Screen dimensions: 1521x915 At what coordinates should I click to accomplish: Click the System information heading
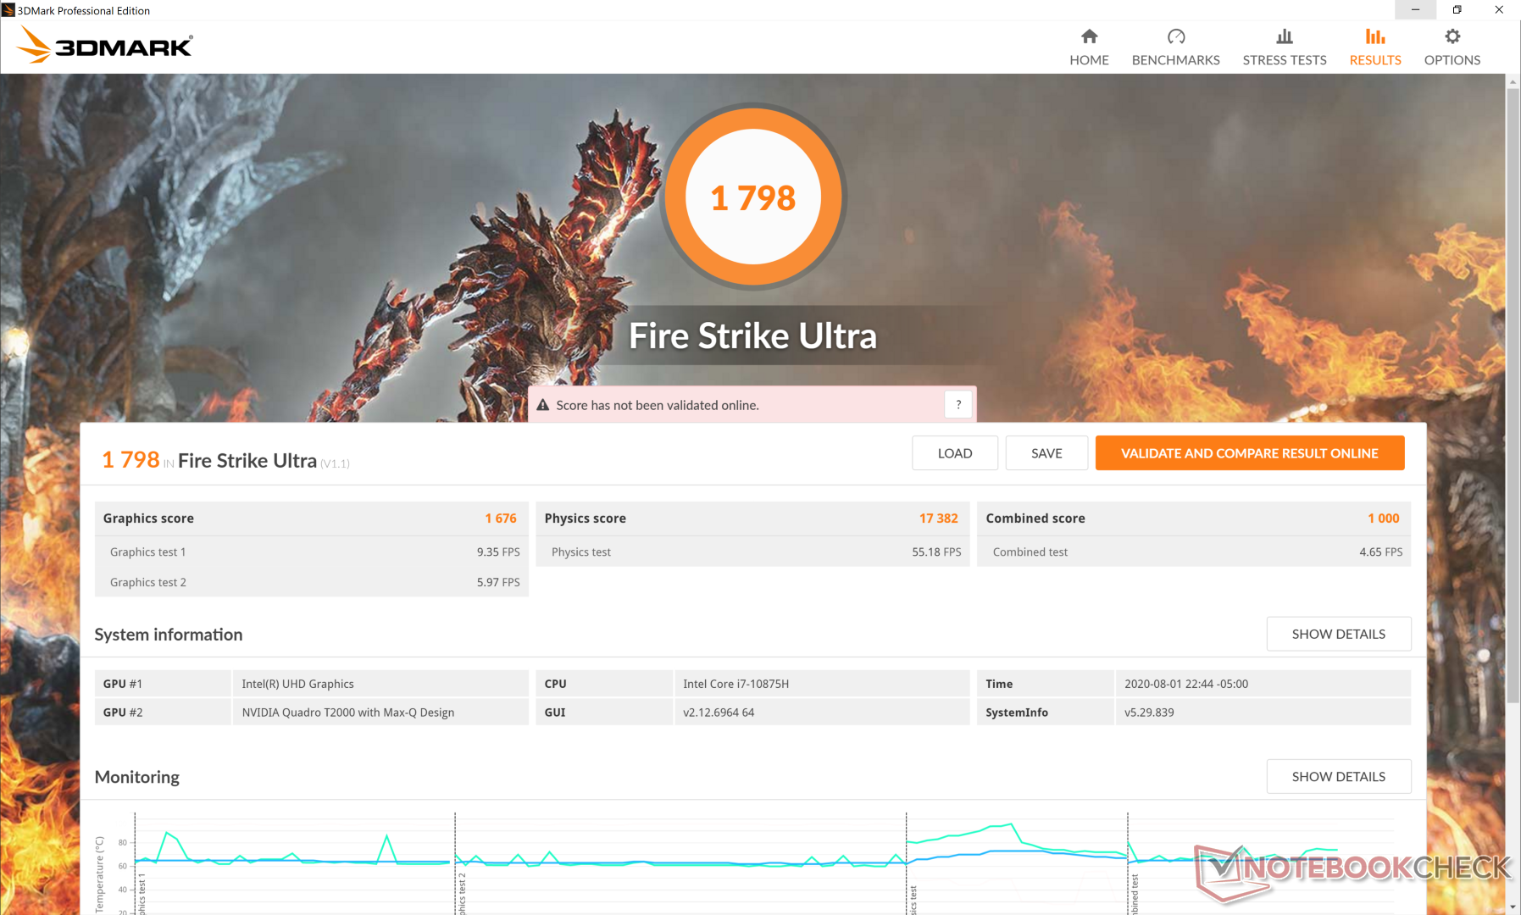pos(169,635)
